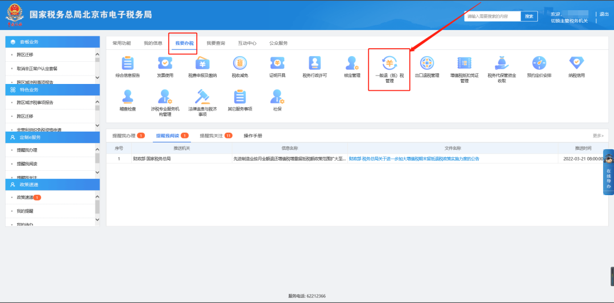614x303 pixels.
Task: Click the 先进制造业按月全额退还 info name cell
Action: click(289, 159)
